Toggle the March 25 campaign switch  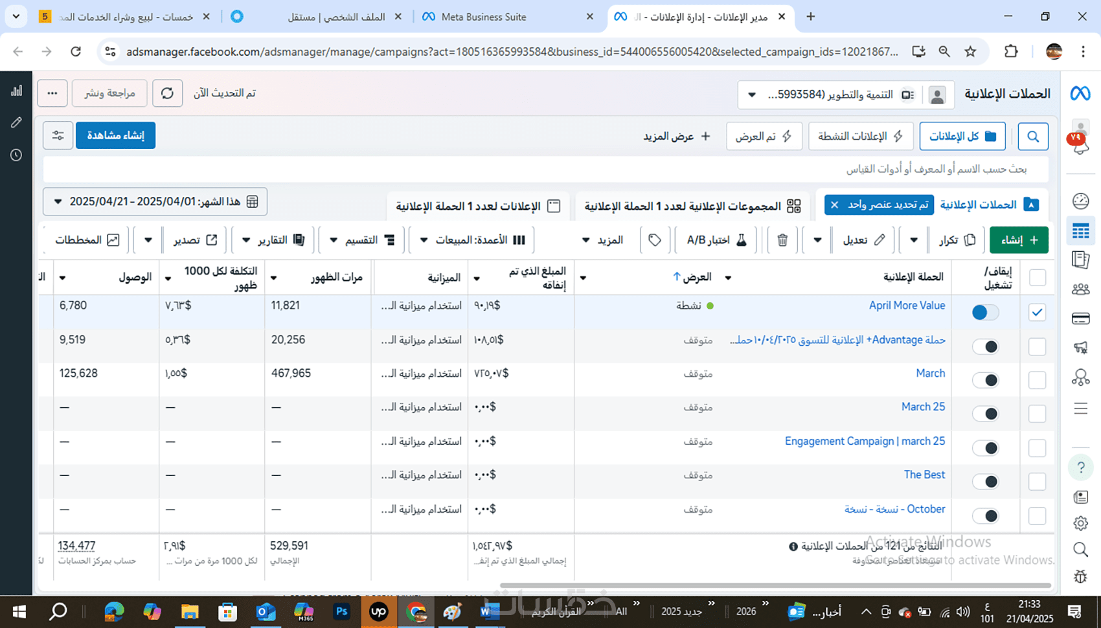(x=985, y=414)
